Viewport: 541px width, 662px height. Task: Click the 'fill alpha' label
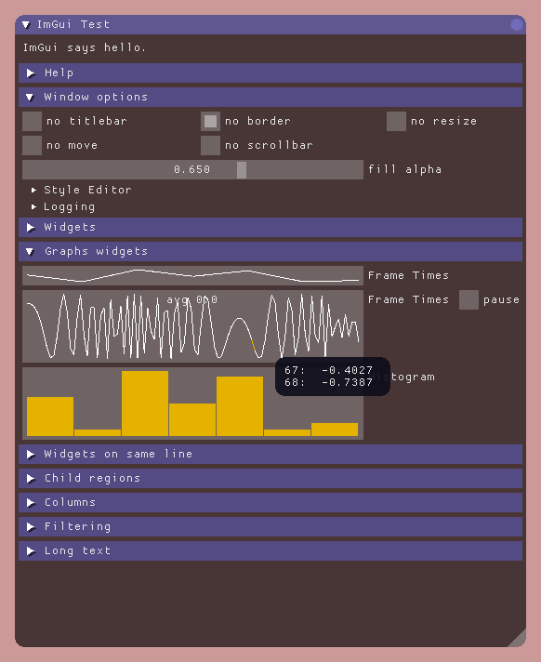point(404,170)
